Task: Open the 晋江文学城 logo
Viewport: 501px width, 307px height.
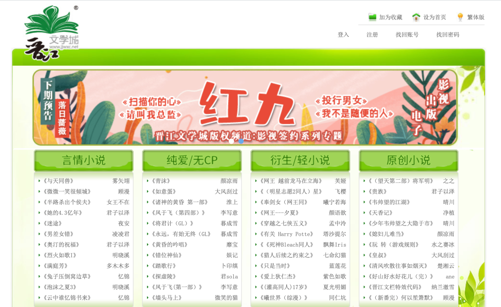Action: point(52,33)
